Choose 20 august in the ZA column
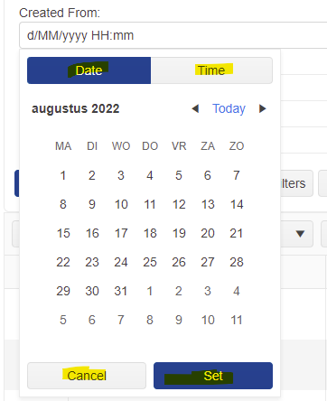This screenshot has width=327, height=401. [x=208, y=233]
